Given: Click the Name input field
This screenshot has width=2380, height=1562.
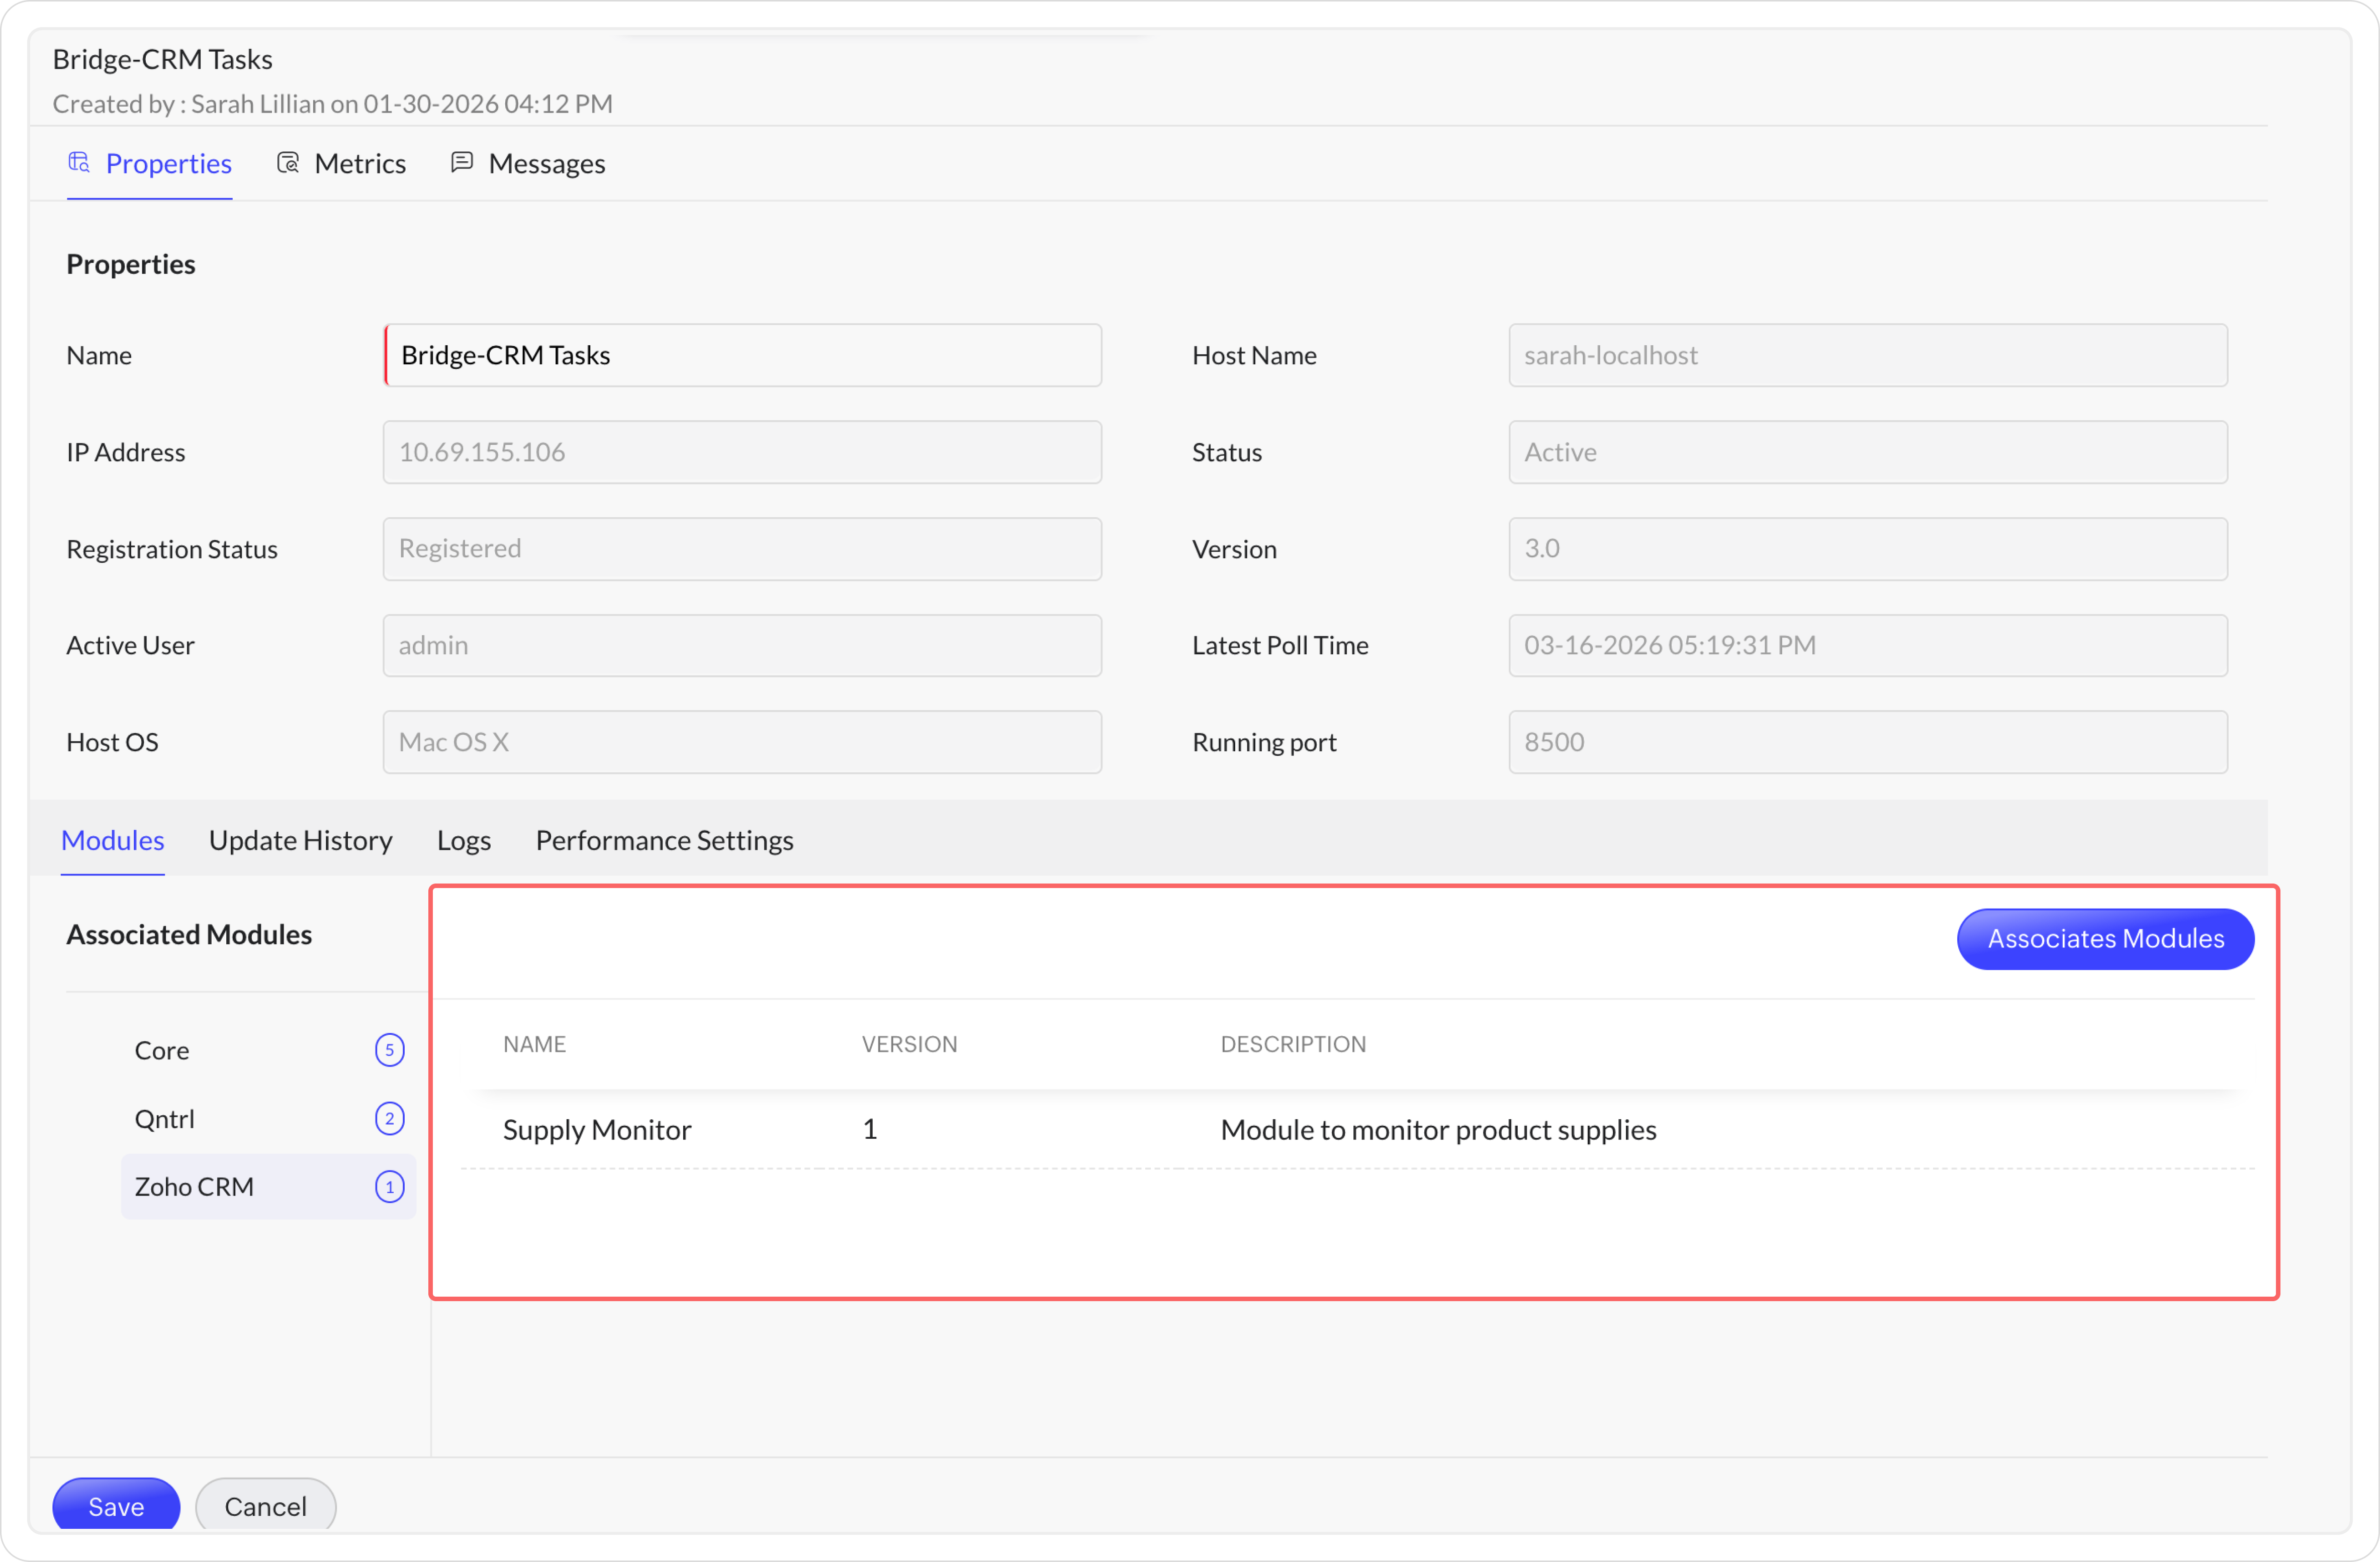Looking at the screenshot, I should click(742, 355).
